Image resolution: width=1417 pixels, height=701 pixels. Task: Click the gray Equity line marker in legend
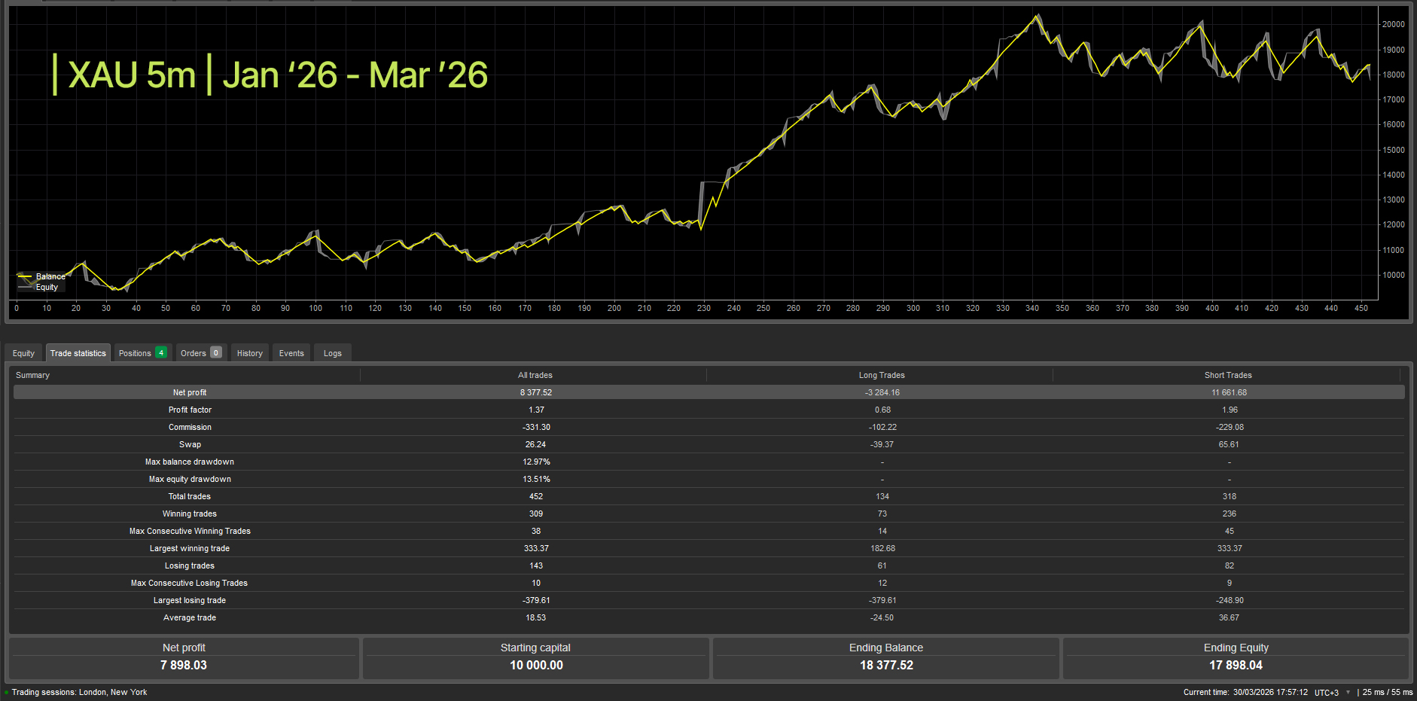coord(24,286)
